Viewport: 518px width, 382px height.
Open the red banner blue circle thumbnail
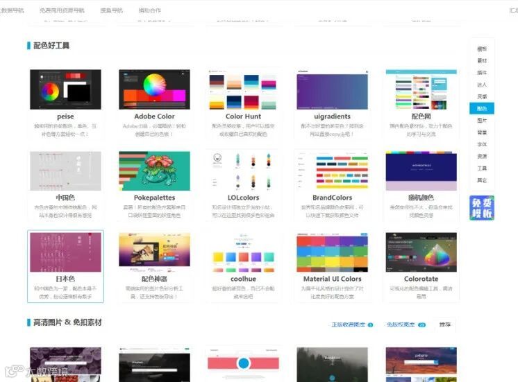pyautogui.click(x=243, y=365)
